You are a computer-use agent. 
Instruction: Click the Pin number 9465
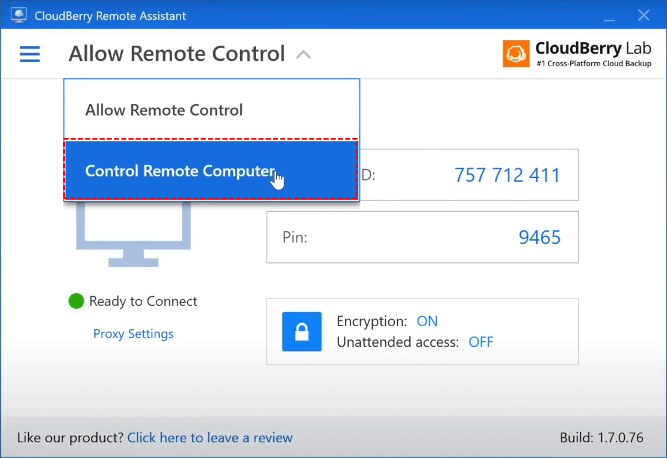539,237
